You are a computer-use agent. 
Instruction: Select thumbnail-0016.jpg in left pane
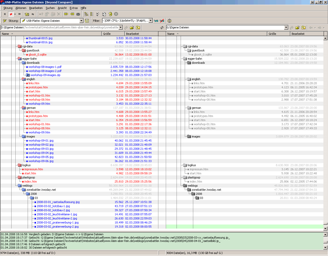pos(40,42)
